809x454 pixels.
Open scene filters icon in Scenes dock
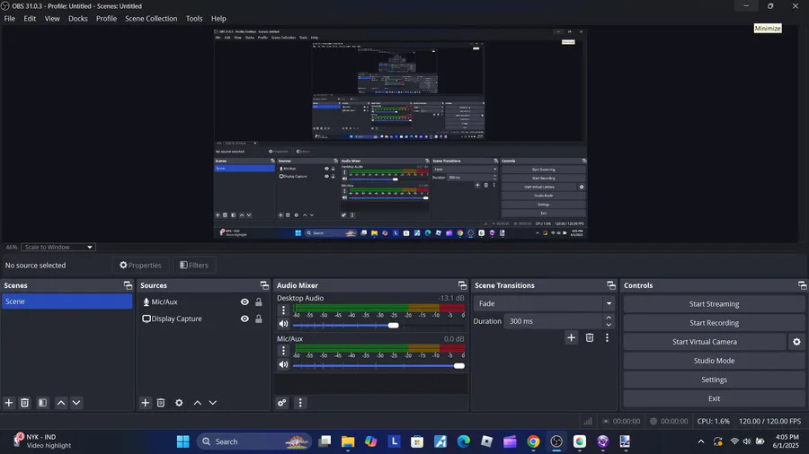pos(43,403)
